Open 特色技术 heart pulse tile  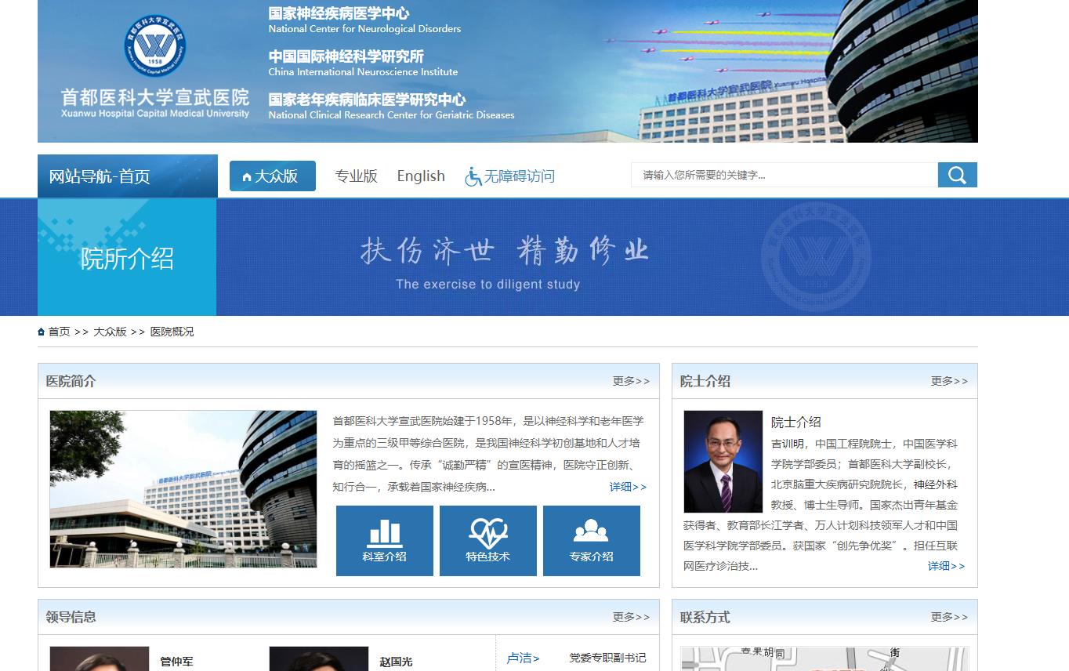(488, 541)
